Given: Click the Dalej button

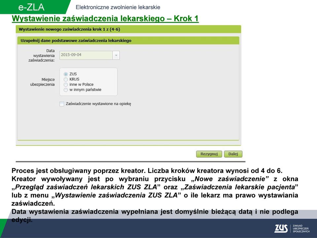Looking at the screenshot, I should tap(233, 154).
